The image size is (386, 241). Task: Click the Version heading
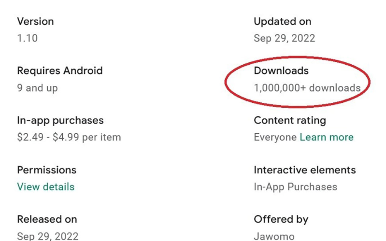coord(35,22)
